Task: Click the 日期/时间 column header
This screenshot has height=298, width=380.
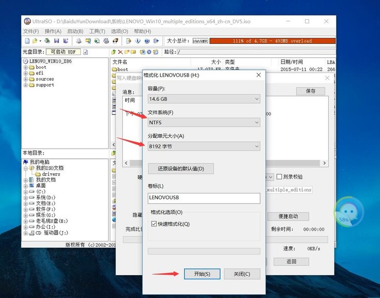Action: pyautogui.click(x=291, y=62)
